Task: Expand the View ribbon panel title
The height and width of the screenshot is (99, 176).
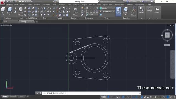Action: tap(107, 18)
